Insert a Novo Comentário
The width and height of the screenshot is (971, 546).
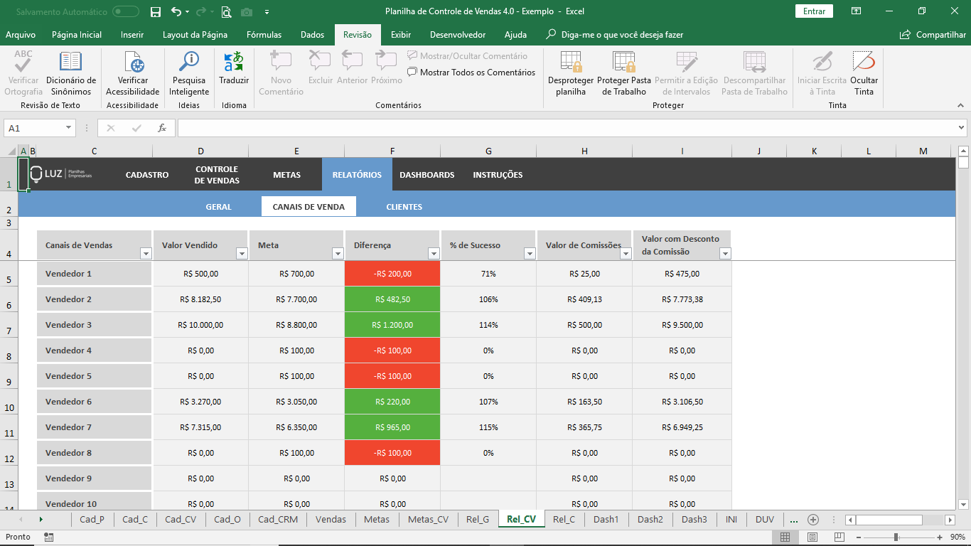coord(281,73)
